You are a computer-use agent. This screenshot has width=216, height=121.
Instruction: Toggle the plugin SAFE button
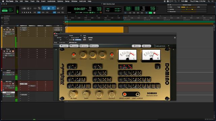[84, 40]
